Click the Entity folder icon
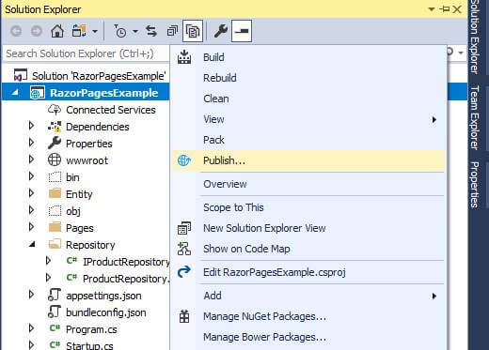 coord(55,193)
